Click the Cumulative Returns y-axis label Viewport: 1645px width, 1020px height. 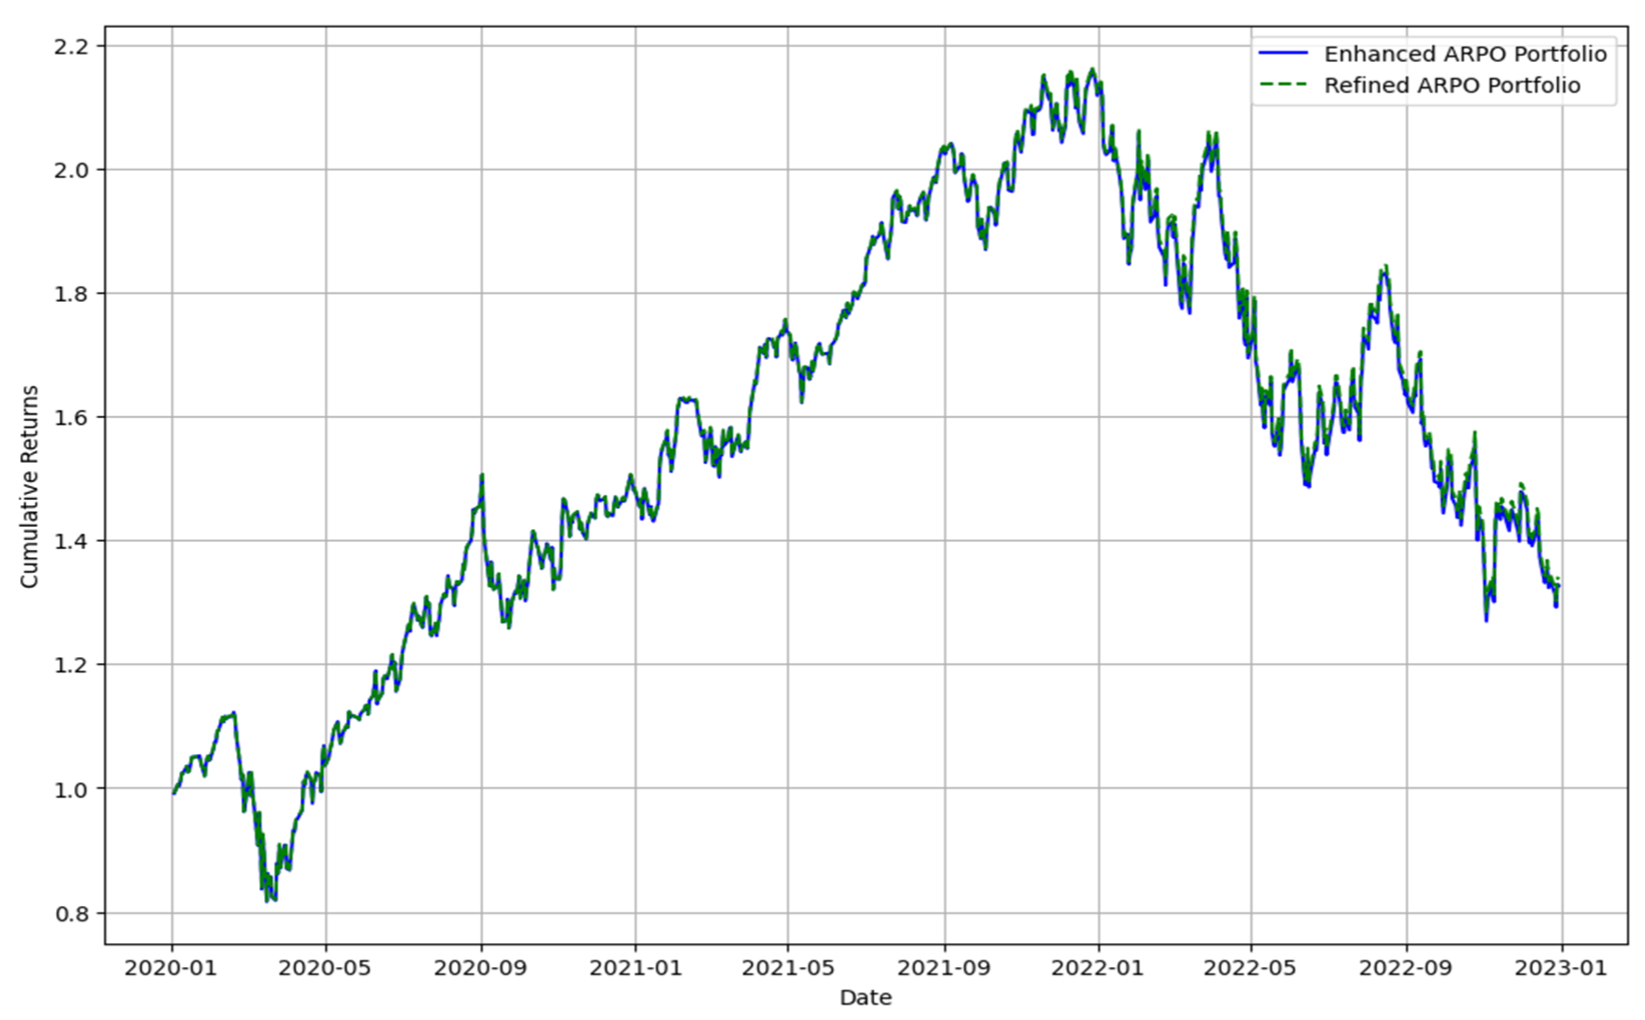click(29, 486)
